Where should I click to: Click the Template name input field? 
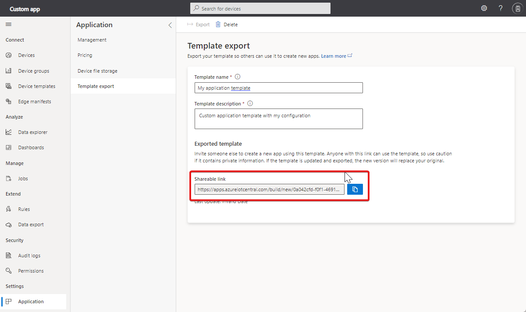coord(278,88)
